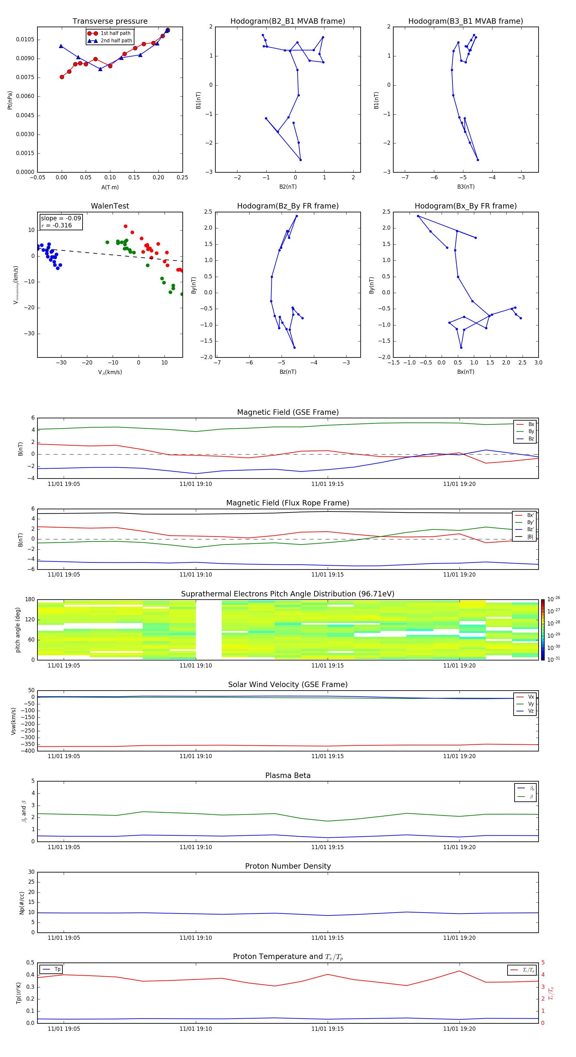Click the 'A(T·m)' x-axis label
Viewport: 576px width, 1057px height.
tap(110, 187)
